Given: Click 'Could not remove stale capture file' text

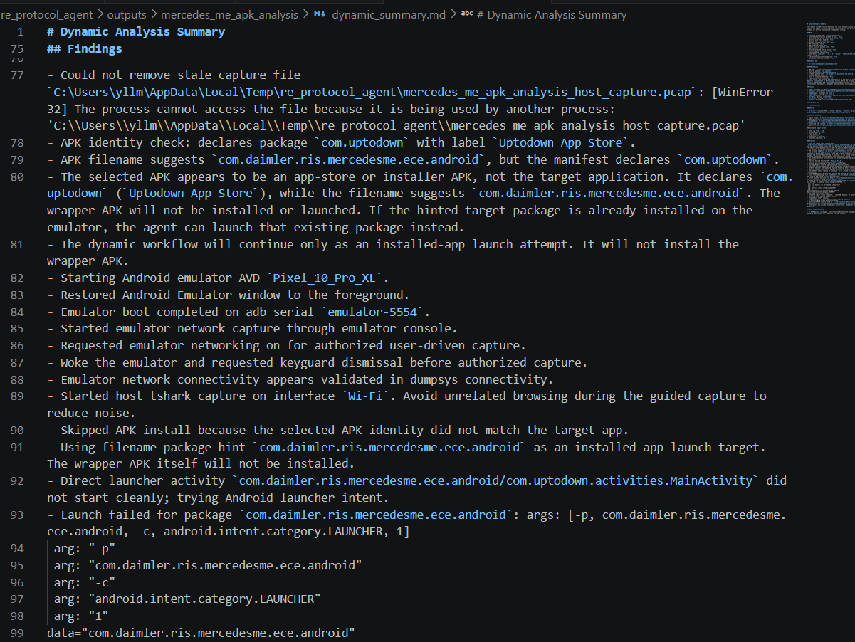Looking at the screenshot, I should (180, 75).
